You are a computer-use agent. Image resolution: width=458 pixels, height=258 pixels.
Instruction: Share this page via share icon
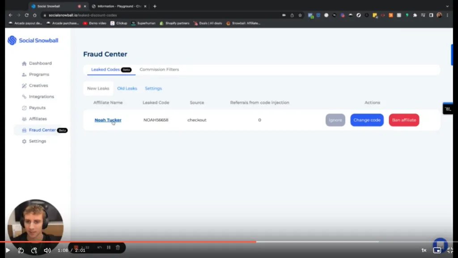click(292, 15)
